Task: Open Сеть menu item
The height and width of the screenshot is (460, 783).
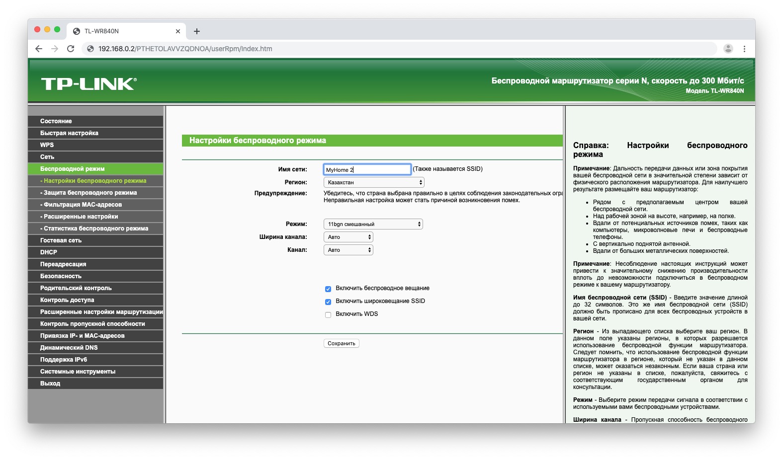Action: 95,157
